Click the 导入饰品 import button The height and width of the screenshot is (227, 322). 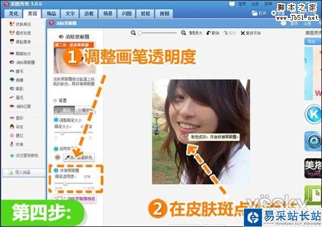tap(24, 172)
